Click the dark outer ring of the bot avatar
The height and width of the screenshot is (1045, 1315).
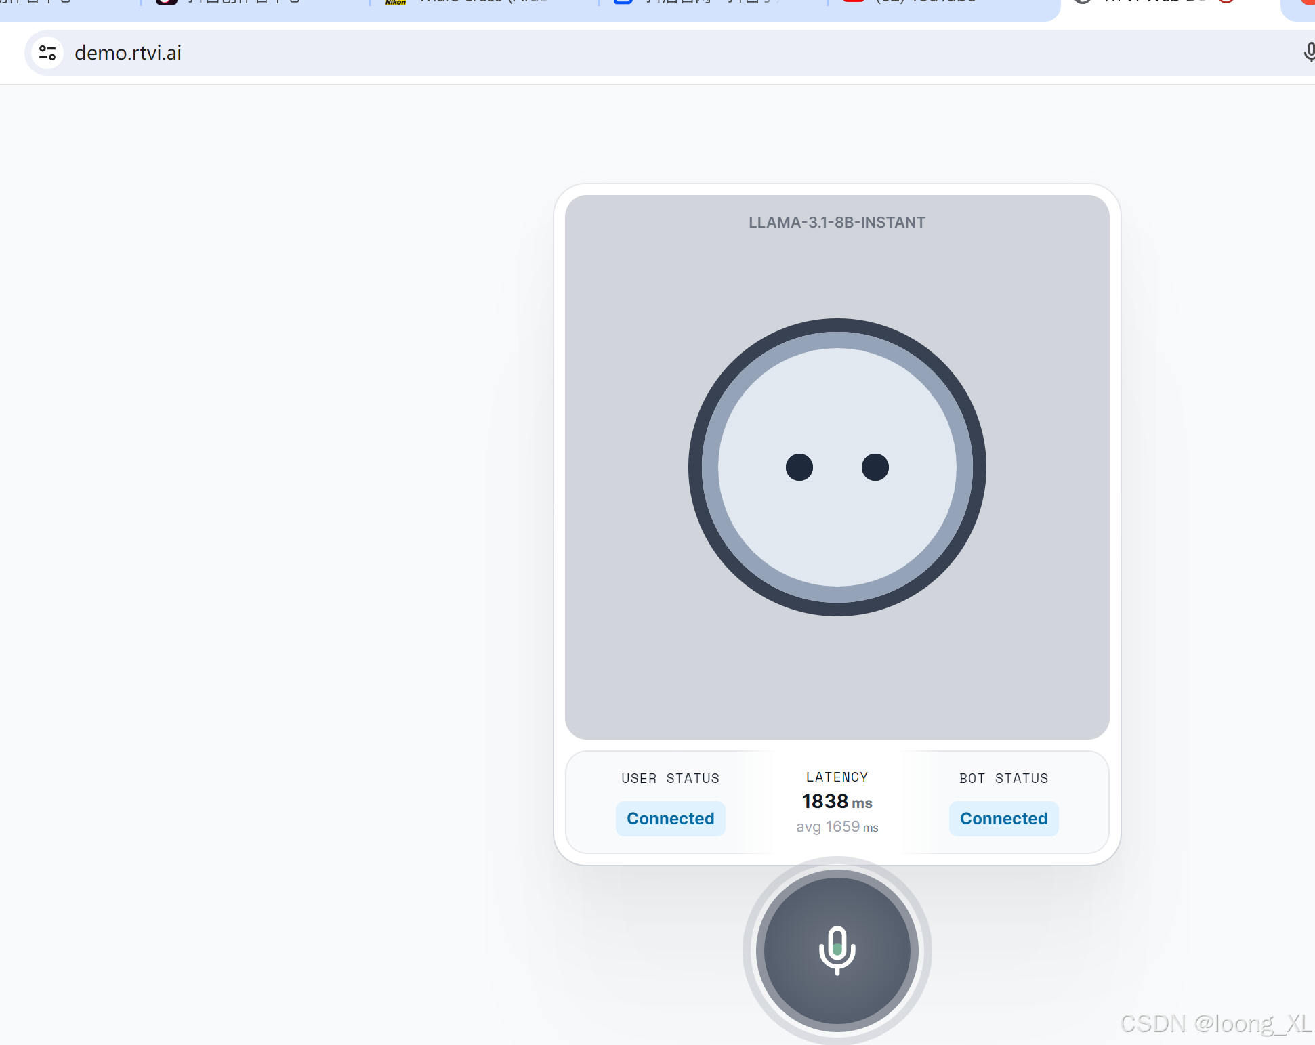pos(837,326)
